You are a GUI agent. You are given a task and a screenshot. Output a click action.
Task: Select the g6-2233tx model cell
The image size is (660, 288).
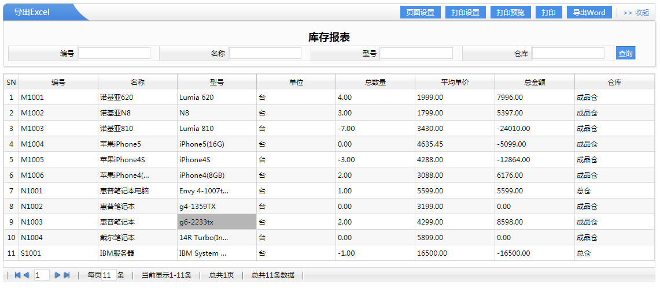click(x=217, y=222)
